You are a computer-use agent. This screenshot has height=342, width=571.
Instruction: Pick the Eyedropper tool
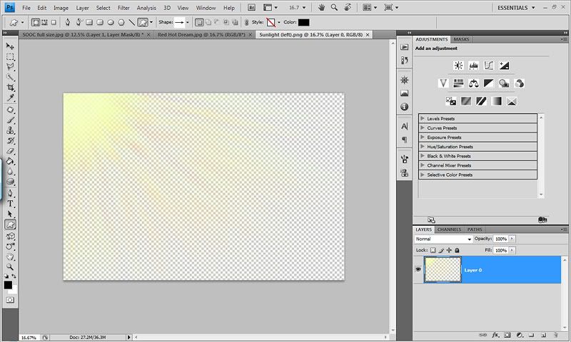coord(11,98)
